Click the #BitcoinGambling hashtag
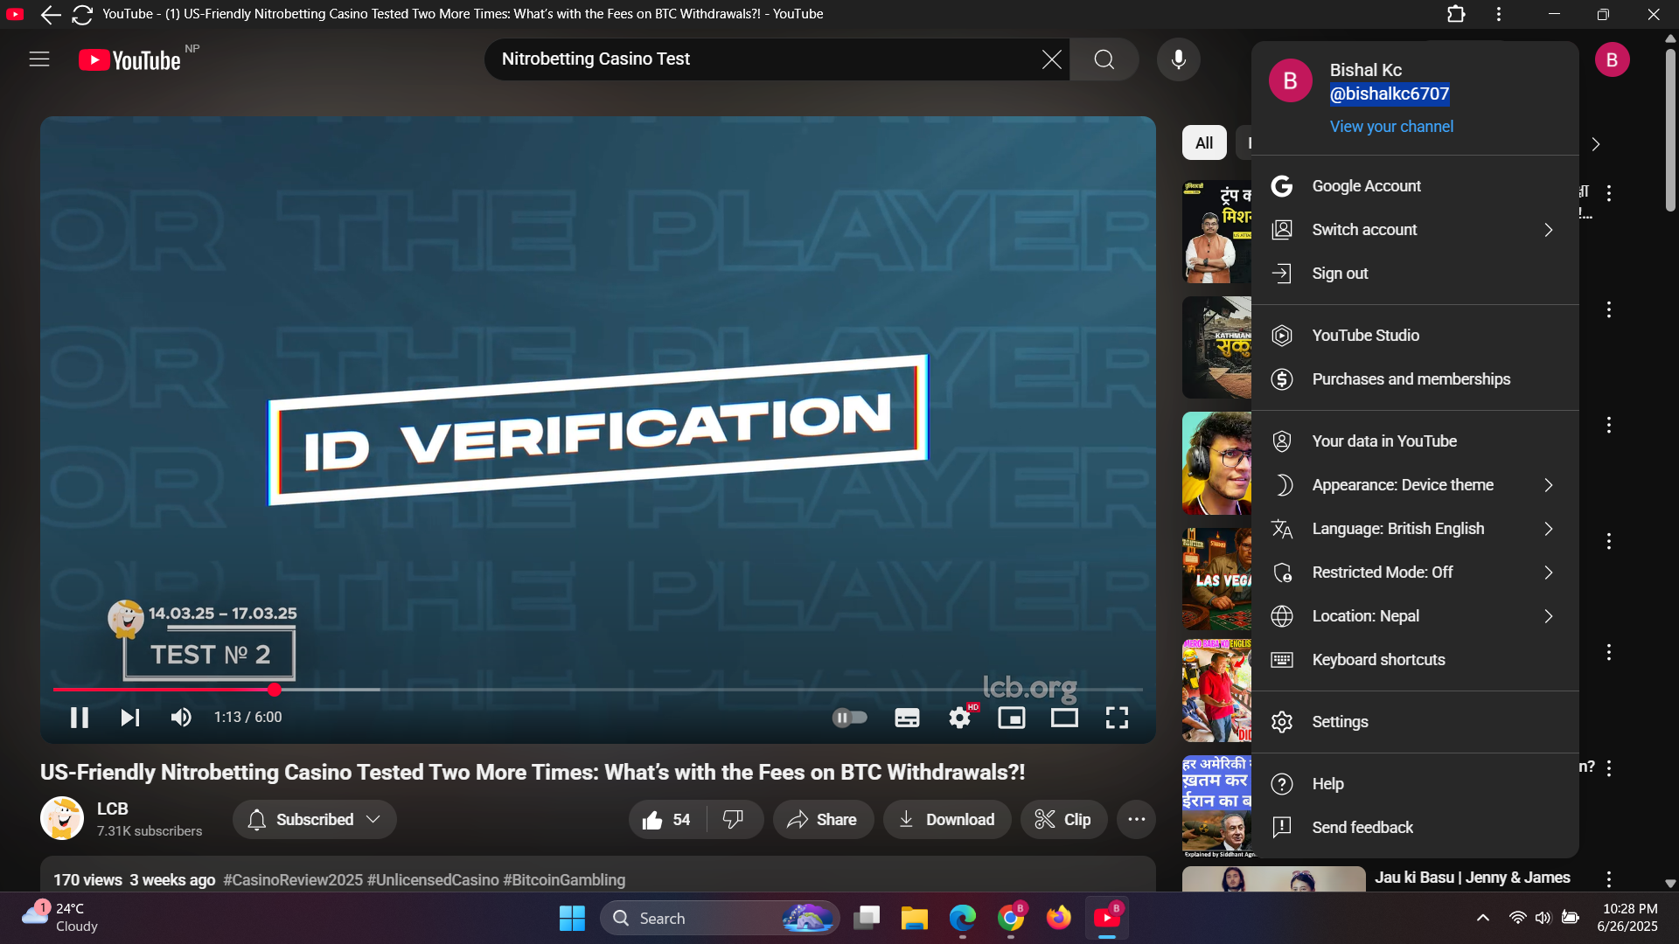The width and height of the screenshot is (1679, 944). 564,880
